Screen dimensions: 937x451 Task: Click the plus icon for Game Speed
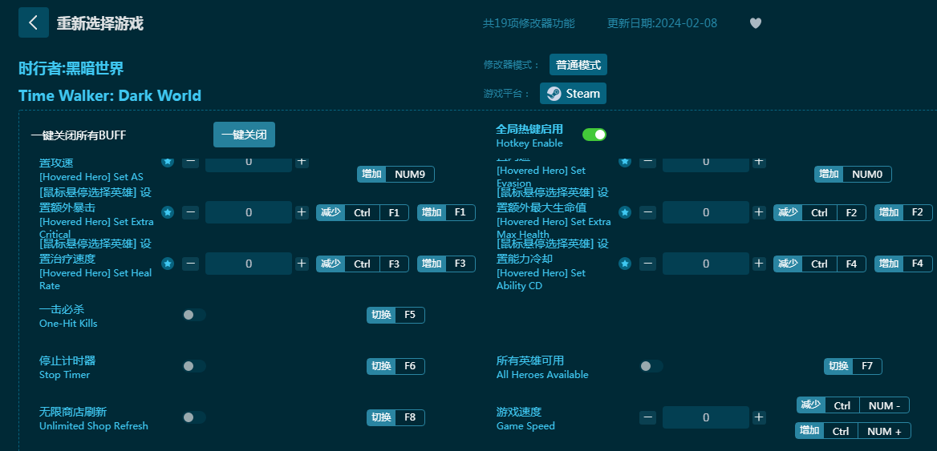(759, 417)
